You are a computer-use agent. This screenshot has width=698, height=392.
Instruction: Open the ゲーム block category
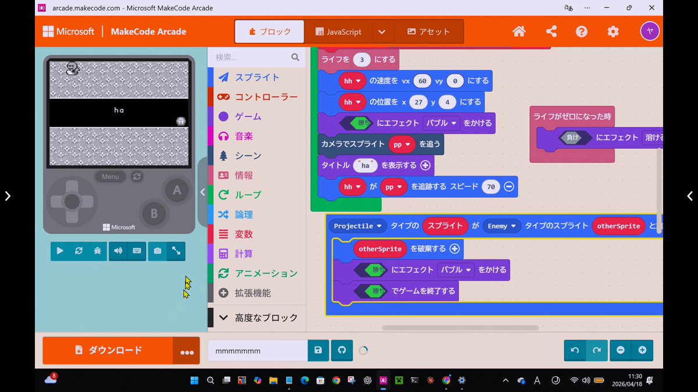pyautogui.click(x=257, y=117)
